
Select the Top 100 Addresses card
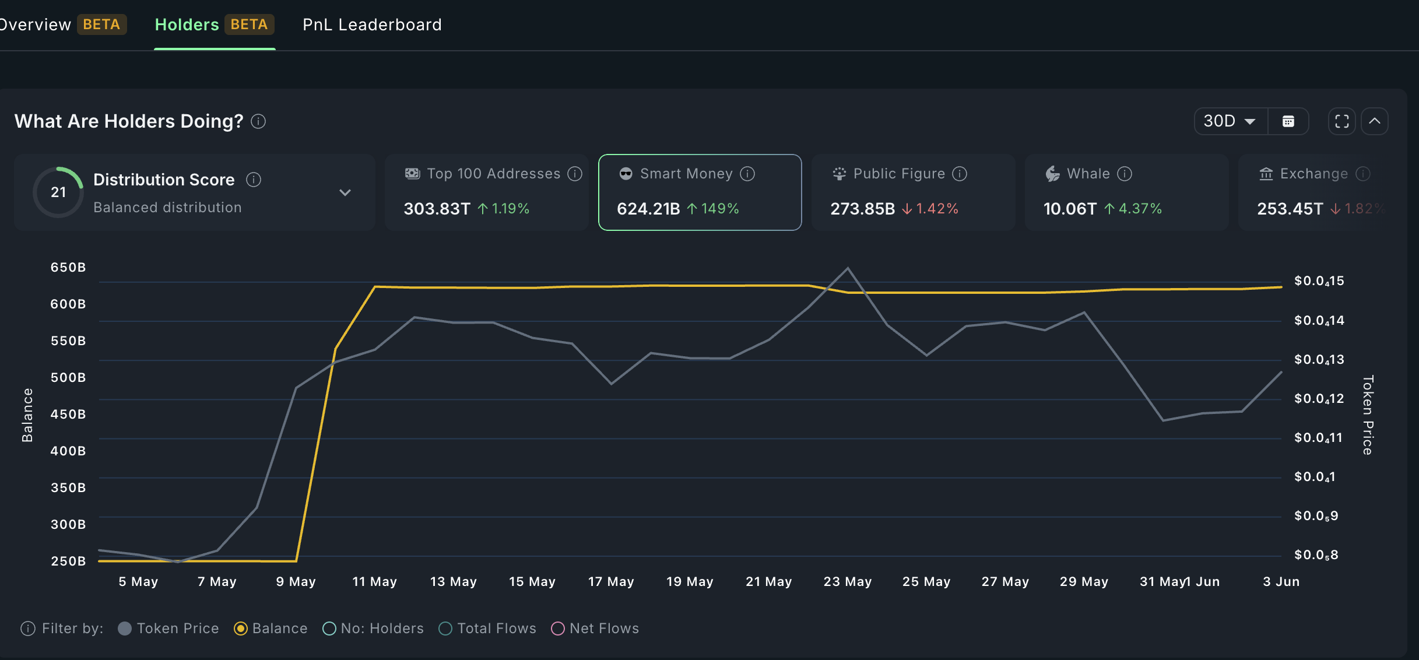[x=486, y=192]
